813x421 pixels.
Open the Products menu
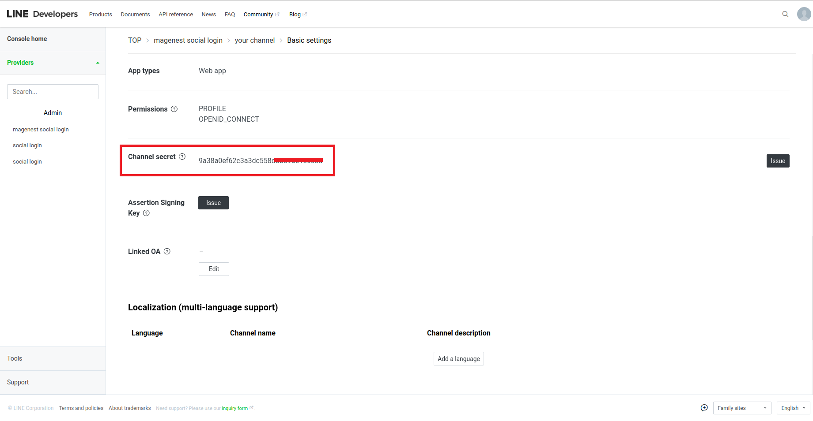pyautogui.click(x=101, y=15)
